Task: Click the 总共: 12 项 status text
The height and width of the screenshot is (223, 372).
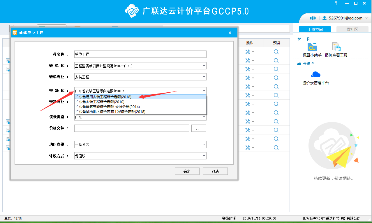Action: pyautogui.click(x=13, y=218)
